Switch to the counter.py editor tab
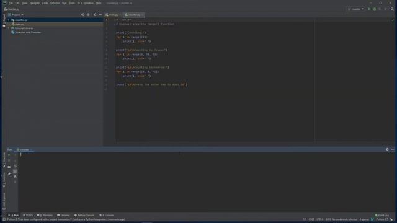This screenshot has height=223, width=397. [x=133, y=15]
